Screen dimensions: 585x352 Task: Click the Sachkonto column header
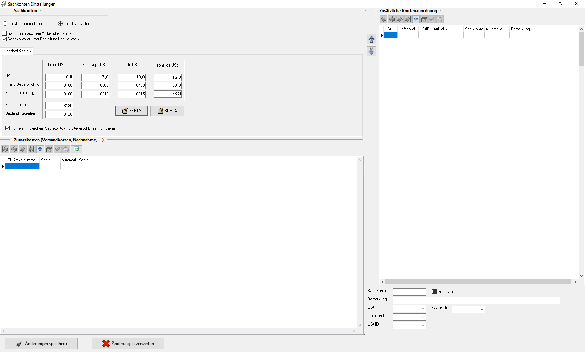point(474,29)
